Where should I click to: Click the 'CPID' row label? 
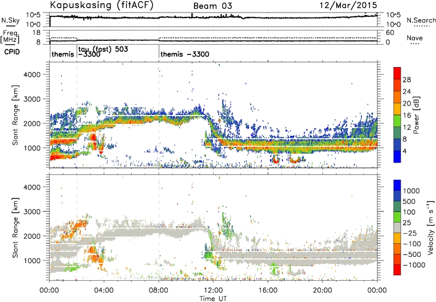pyautogui.click(x=12, y=52)
